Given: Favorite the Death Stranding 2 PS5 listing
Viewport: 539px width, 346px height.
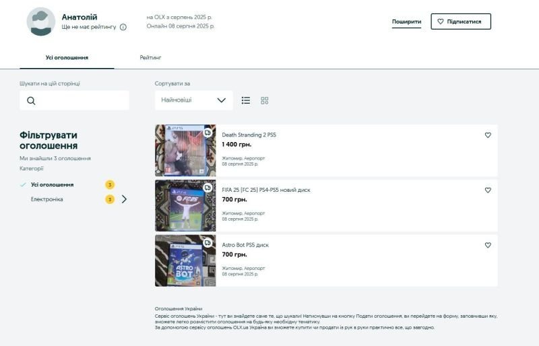Looking at the screenshot, I should click(x=488, y=135).
